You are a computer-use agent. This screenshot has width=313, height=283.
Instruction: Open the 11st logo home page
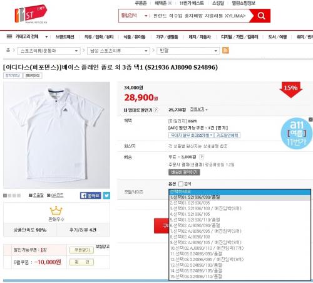point(31,14)
